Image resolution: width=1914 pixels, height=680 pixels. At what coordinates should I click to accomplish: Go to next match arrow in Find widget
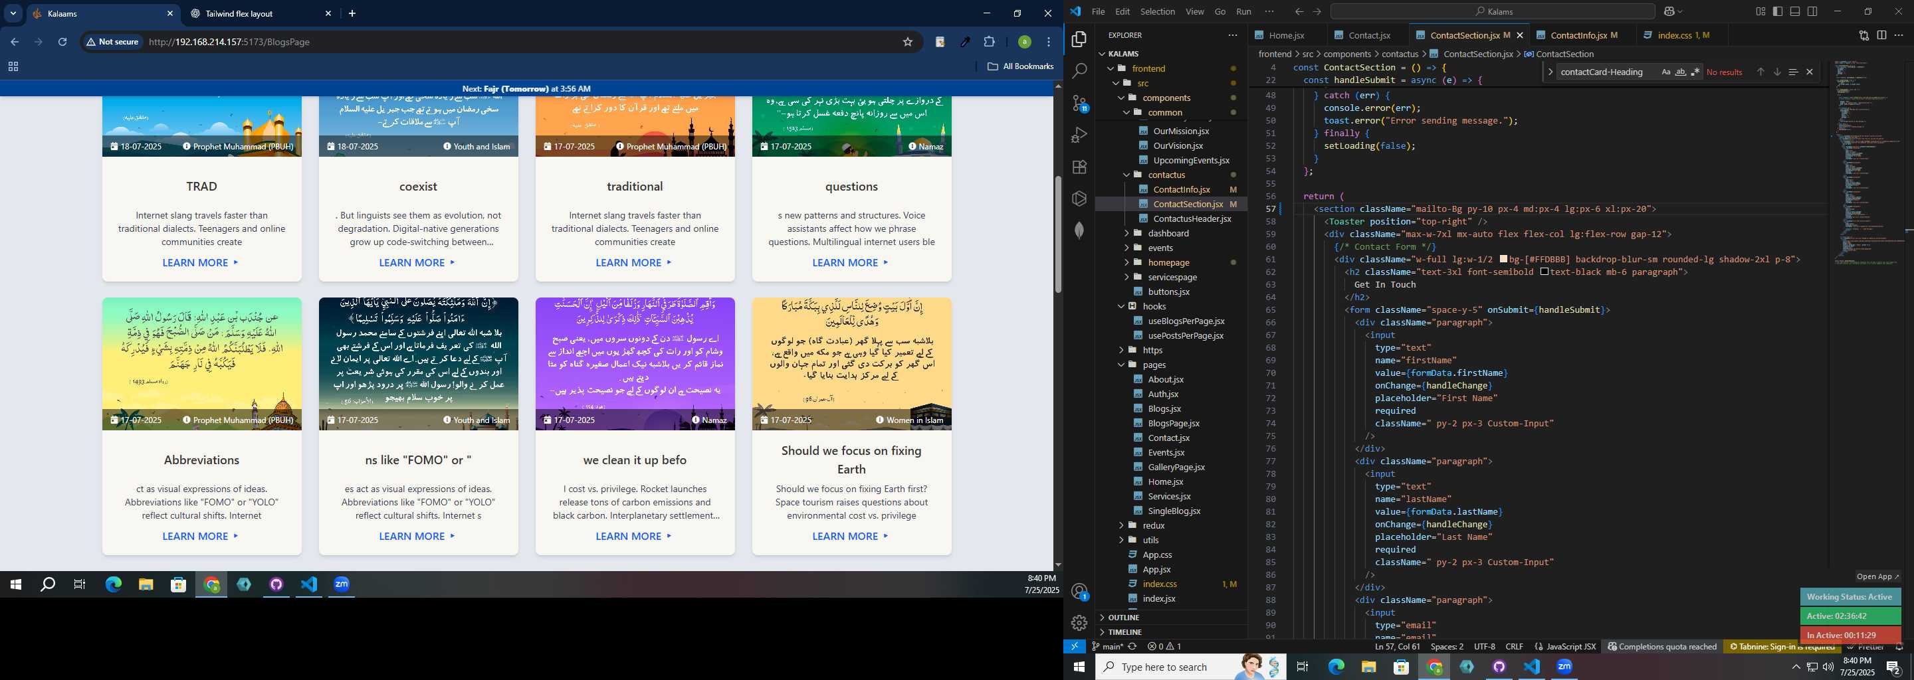[1777, 72]
